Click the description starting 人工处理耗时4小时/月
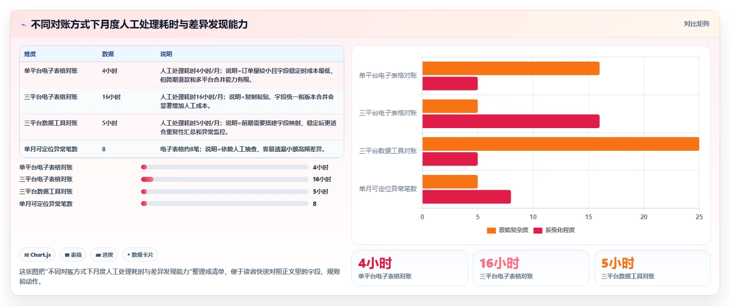The image size is (730, 306). [247, 75]
